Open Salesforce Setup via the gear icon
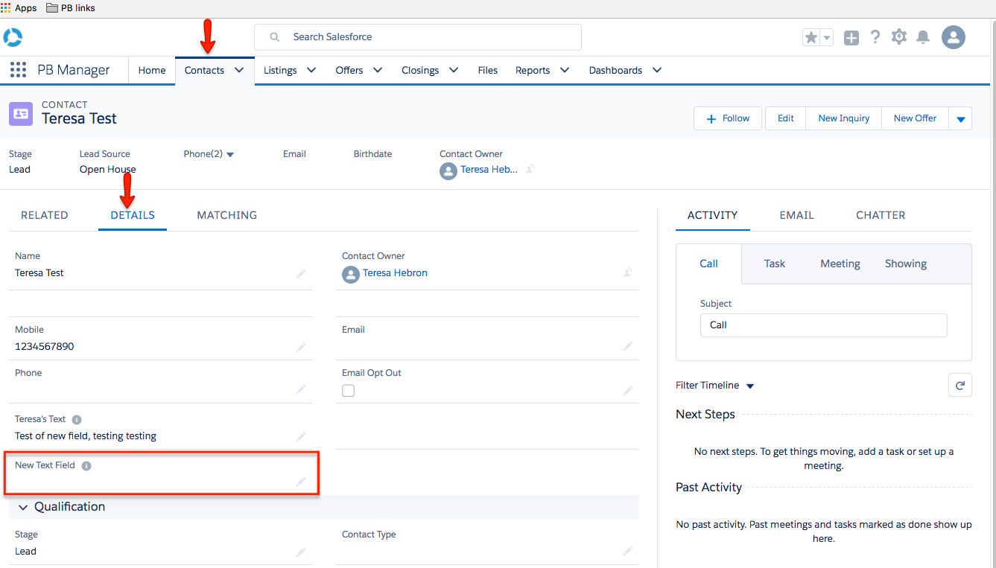996x568 pixels. (x=899, y=36)
